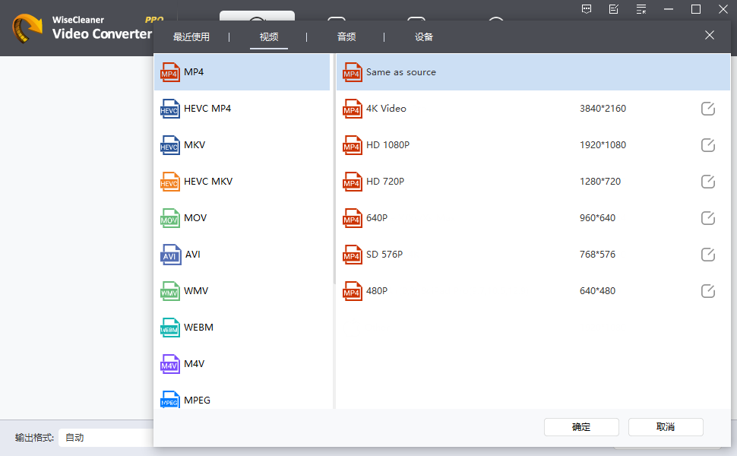
Task: Click the 1280*720 resolution value
Action: [599, 182]
